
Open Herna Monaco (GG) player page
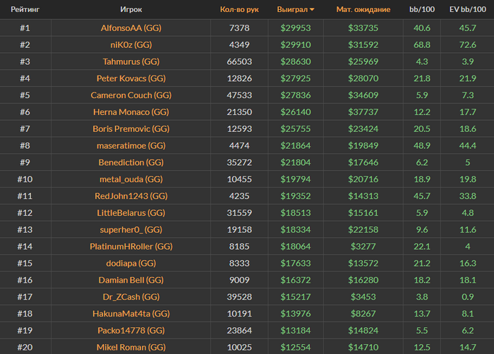131,112
